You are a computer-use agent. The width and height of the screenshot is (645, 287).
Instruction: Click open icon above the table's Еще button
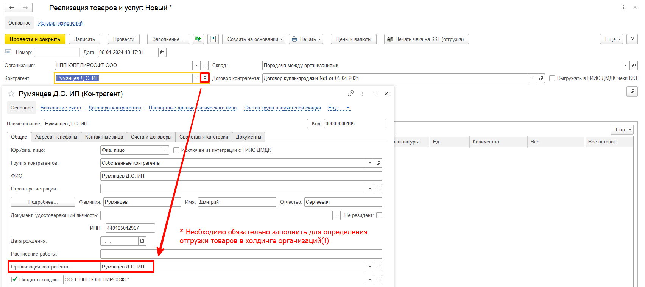tap(632, 91)
